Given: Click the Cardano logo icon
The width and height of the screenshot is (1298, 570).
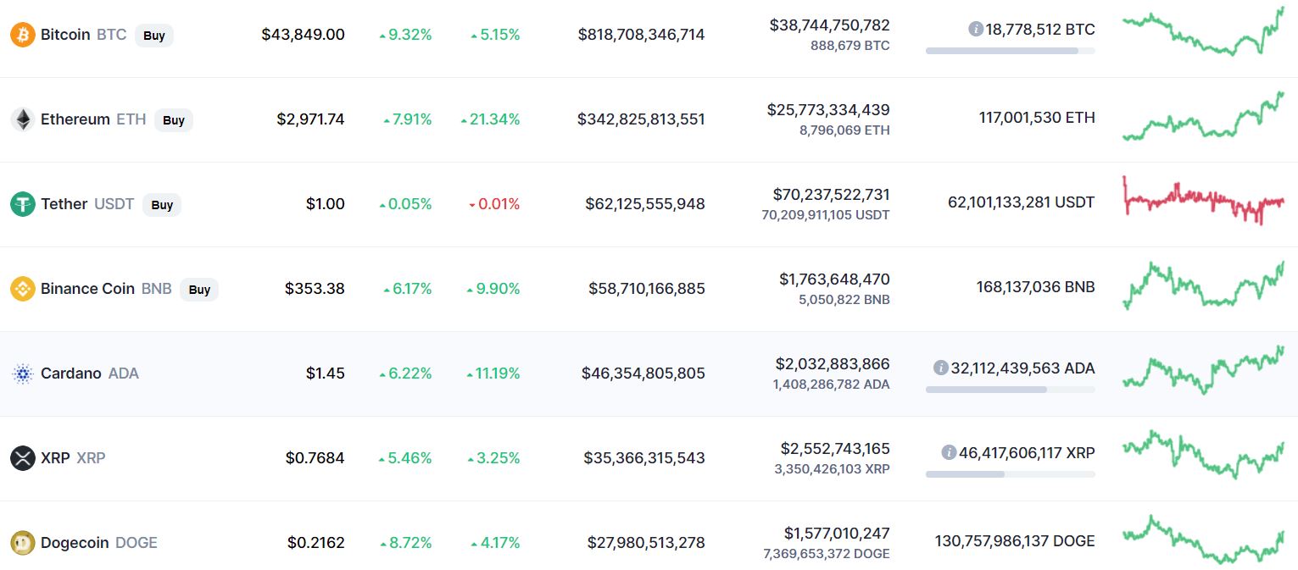Looking at the screenshot, I should pos(22,374).
